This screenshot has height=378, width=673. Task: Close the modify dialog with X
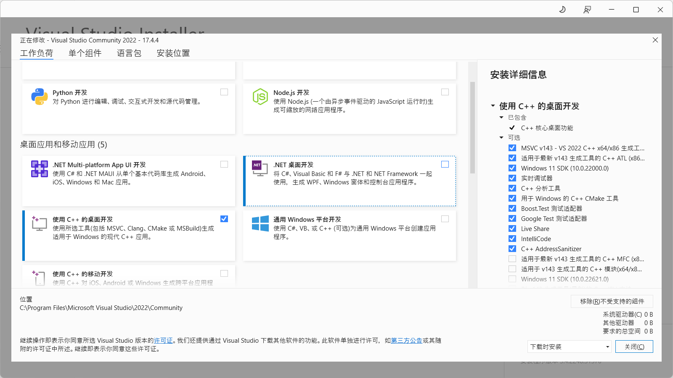[x=655, y=40]
